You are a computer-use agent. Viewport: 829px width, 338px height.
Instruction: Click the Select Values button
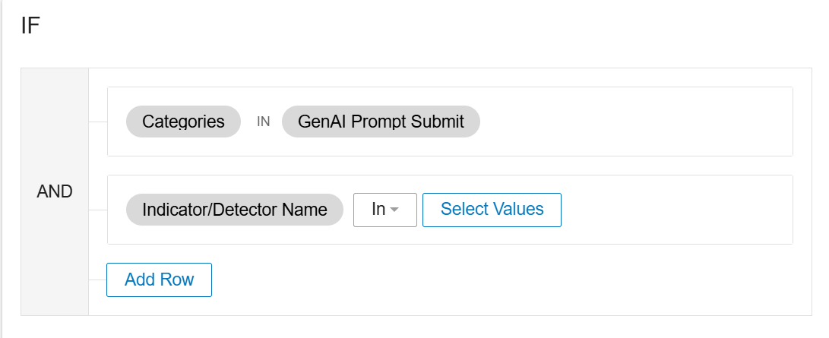coord(492,210)
